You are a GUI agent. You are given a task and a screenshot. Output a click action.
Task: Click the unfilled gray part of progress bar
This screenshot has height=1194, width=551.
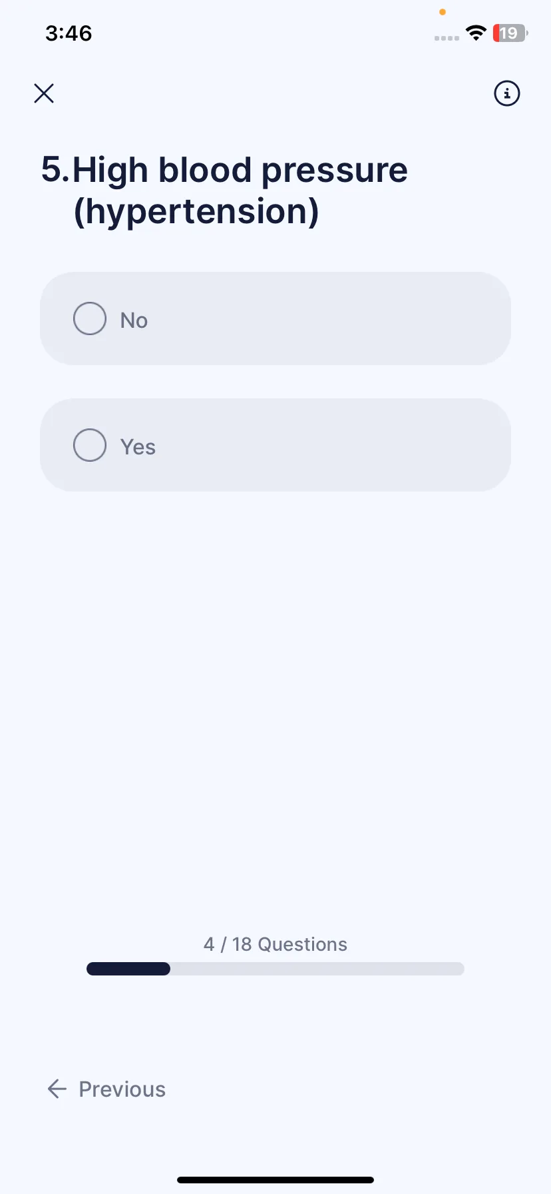click(317, 969)
